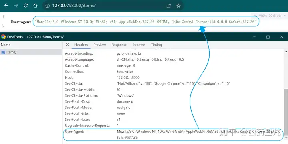Click the none value
The width and height of the screenshot is (288, 144).
121,114
